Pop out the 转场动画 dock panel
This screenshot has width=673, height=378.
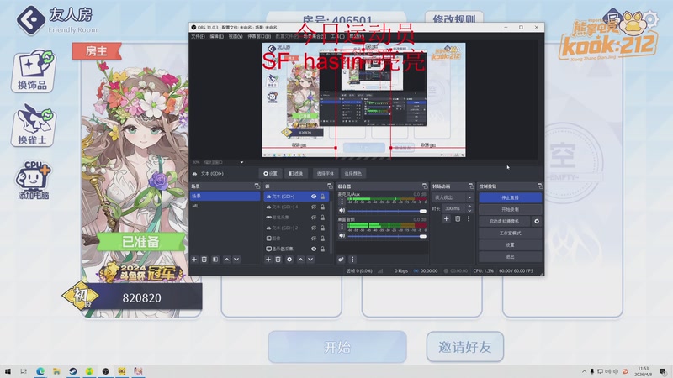pos(471,186)
